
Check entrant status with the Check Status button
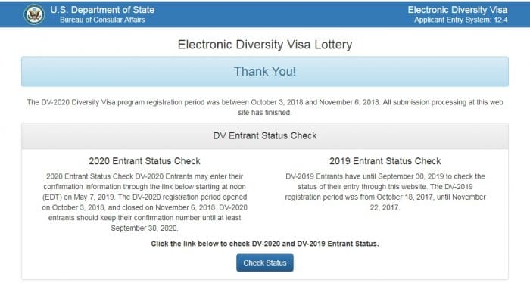click(x=265, y=263)
